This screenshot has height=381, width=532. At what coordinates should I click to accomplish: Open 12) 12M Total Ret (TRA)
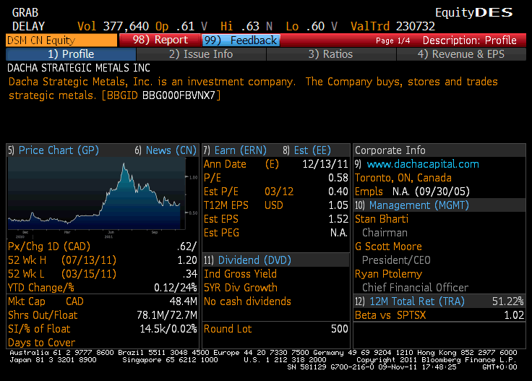[410, 301]
